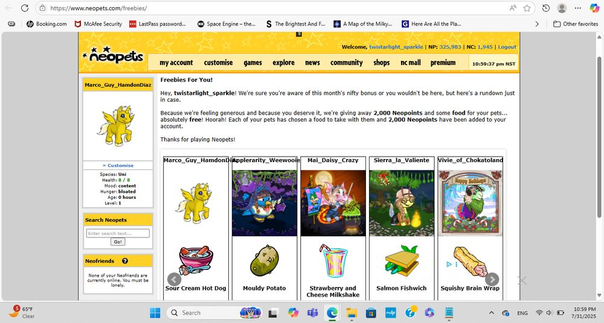Open A Map of the Milky... bookmark
604x323 pixels.
click(363, 24)
